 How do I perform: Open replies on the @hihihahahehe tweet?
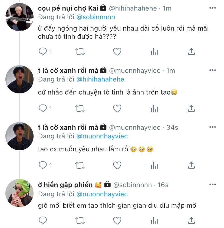pyautogui.click(x=42, y=52)
